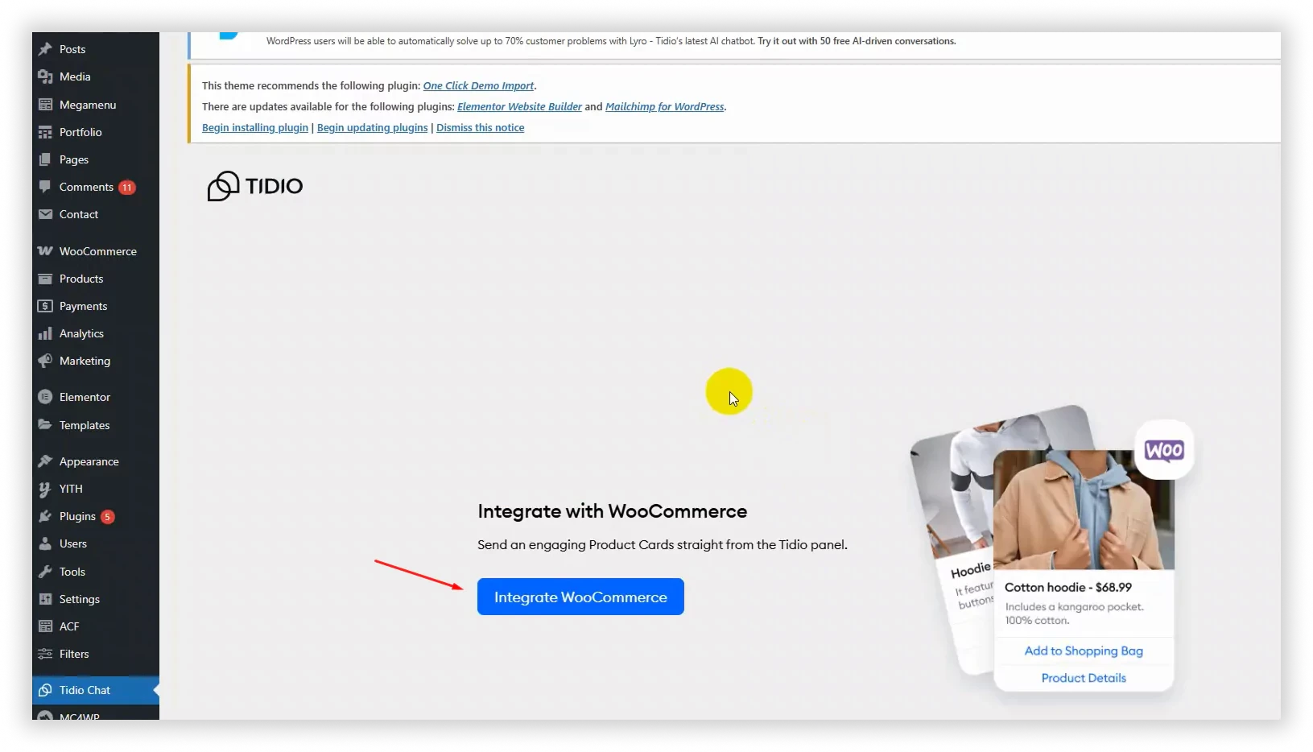The width and height of the screenshot is (1313, 752).
Task: Click the WooCommerce logo icon in sidebar
Action: pyautogui.click(x=45, y=251)
